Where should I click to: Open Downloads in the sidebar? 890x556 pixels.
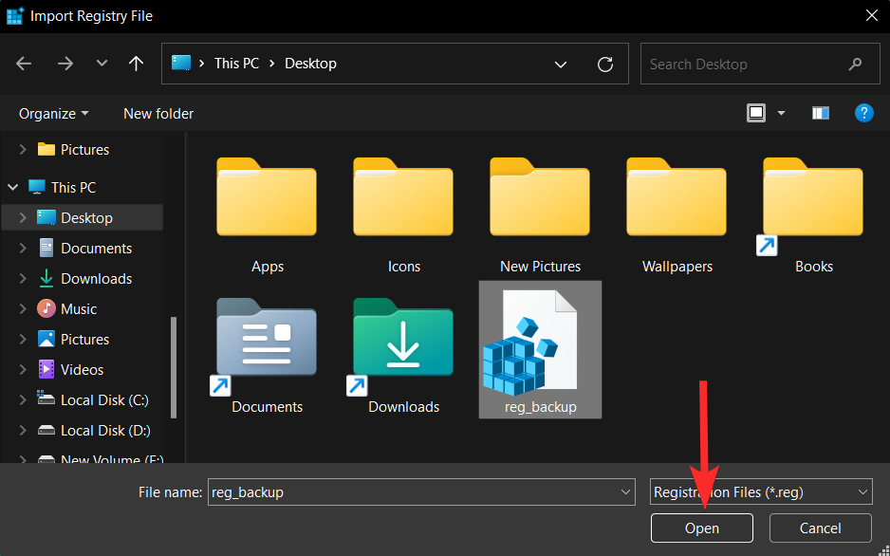[x=96, y=279]
